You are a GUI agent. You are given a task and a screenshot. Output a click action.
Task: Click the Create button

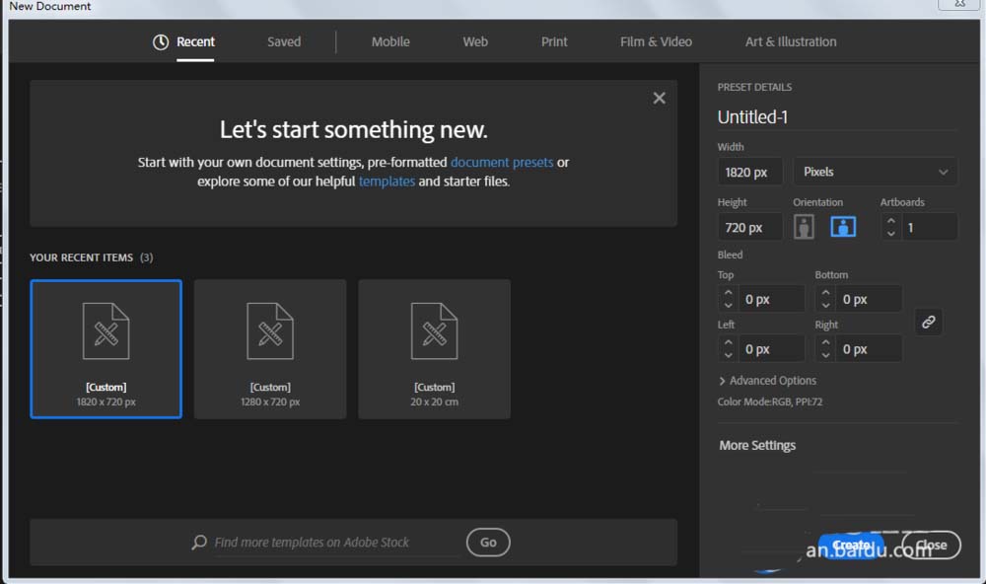(x=852, y=545)
